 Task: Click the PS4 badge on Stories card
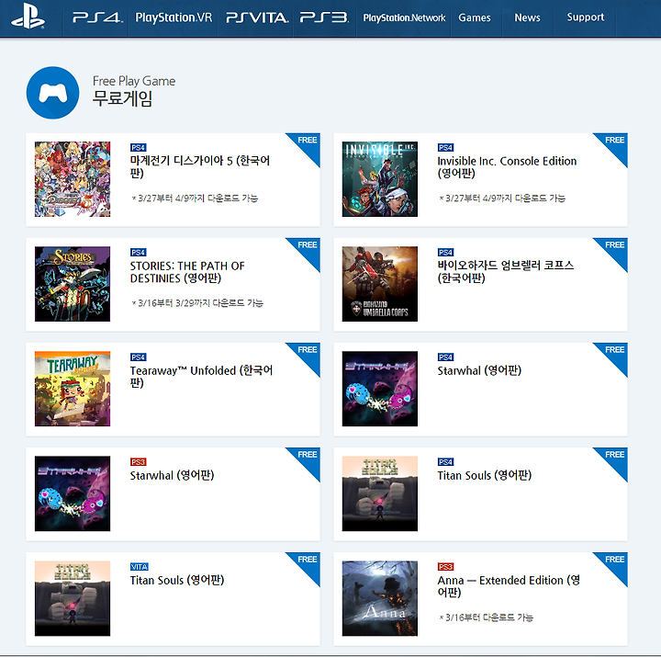coord(139,253)
